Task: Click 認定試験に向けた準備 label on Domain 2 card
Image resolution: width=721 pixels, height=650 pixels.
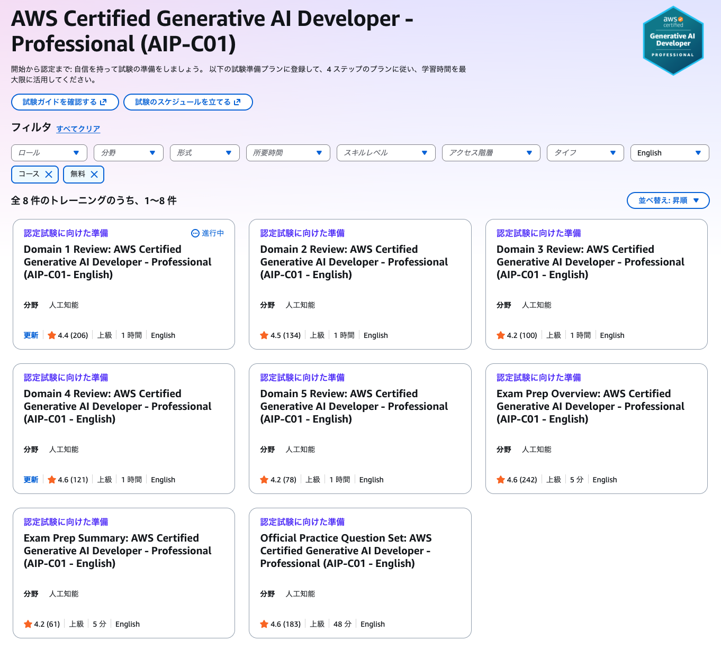Action: tap(302, 233)
